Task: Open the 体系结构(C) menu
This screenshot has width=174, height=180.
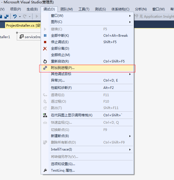Action: [x=120, y=9]
